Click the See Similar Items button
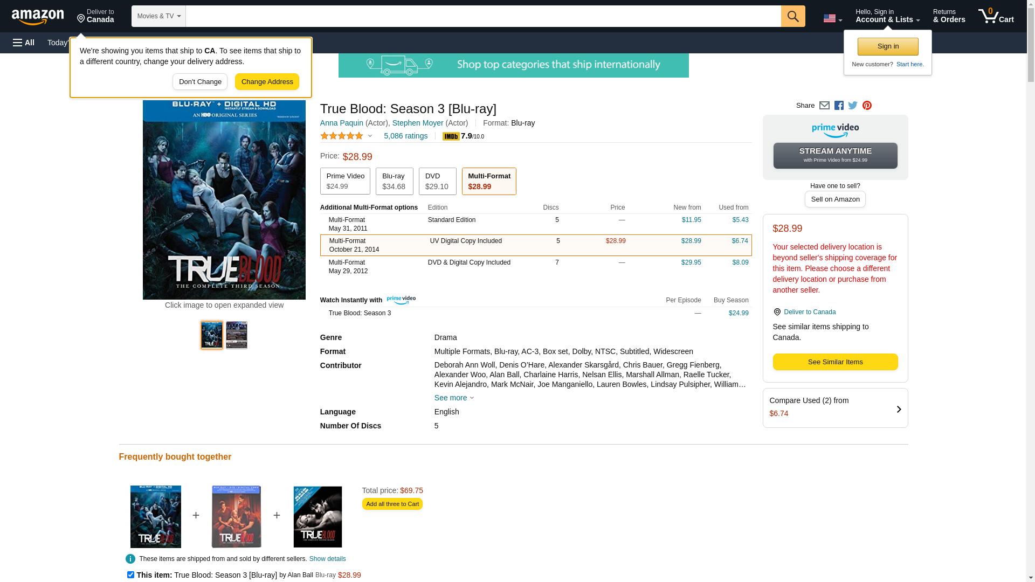Viewport: 1035px width, 582px height. (x=835, y=362)
